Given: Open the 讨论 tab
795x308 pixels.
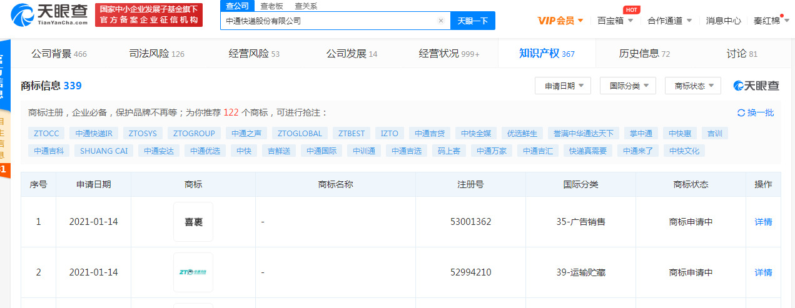Looking at the screenshot, I should (742, 54).
